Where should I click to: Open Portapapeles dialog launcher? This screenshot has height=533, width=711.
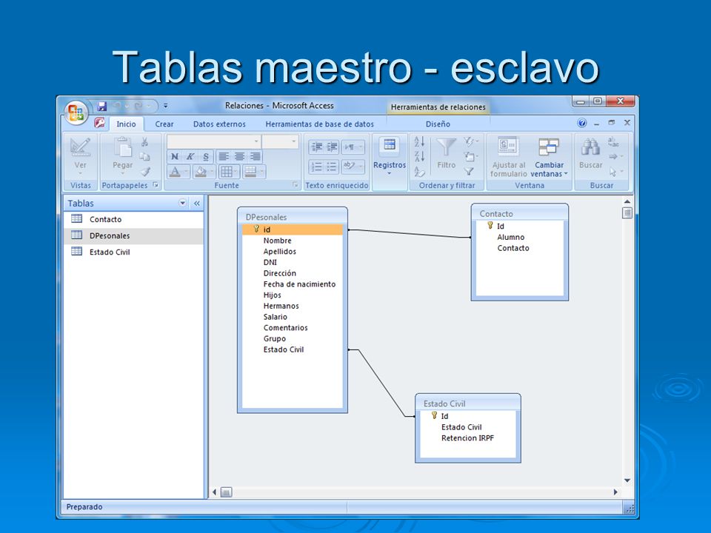click(156, 184)
